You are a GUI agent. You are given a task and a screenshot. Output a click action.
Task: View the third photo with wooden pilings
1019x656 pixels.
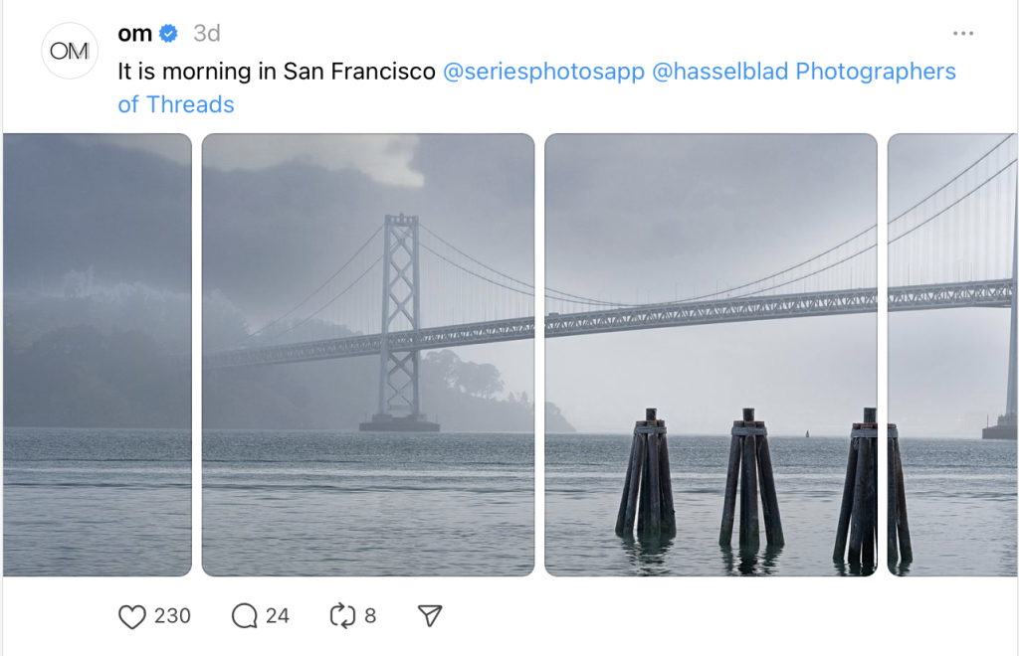(711, 355)
